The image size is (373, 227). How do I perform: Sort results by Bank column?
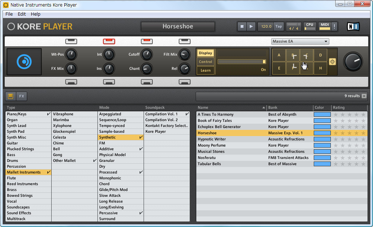(x=290, y=108)
